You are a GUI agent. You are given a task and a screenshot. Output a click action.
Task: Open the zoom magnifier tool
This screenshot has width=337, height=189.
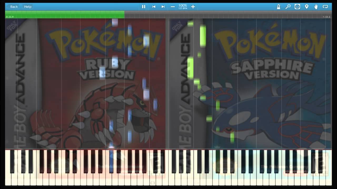point(288,7)
